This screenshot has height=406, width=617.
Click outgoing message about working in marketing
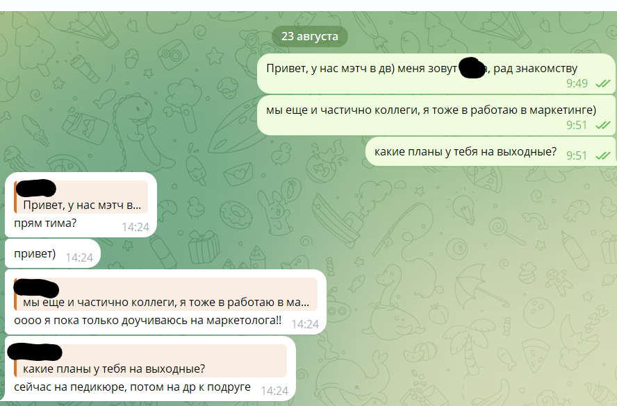tap(436, 115)
